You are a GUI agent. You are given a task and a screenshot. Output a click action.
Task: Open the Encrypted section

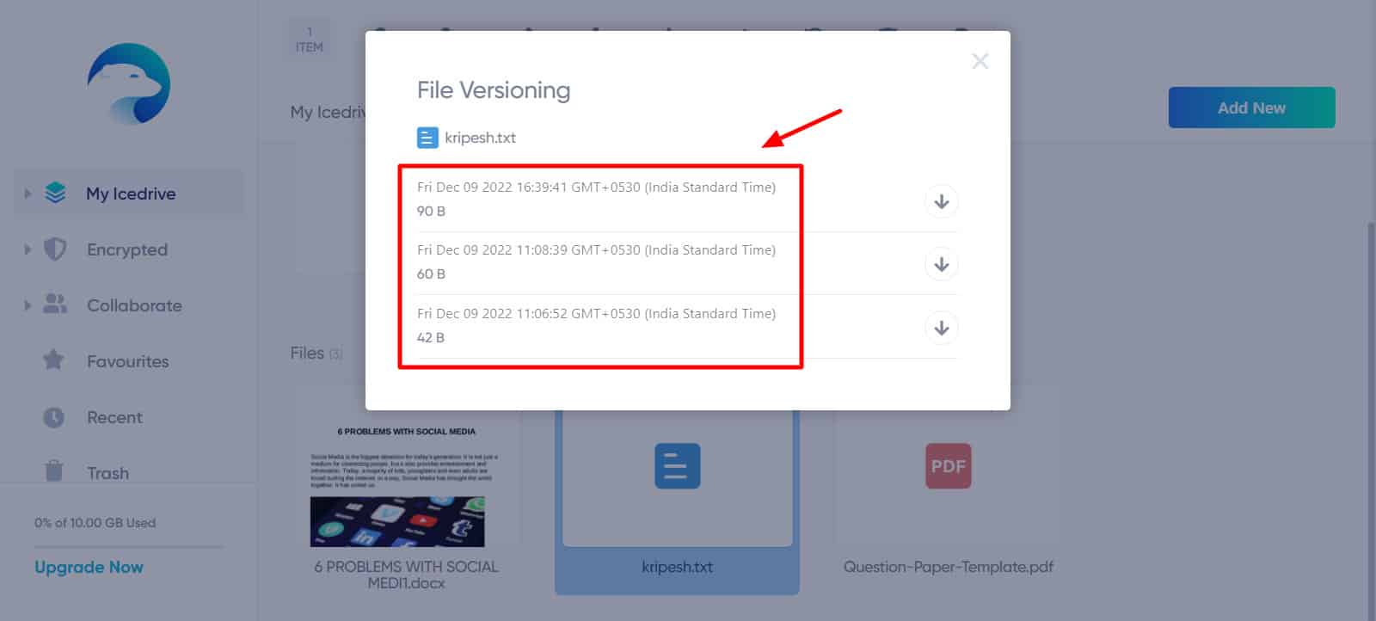pos(127,249)
